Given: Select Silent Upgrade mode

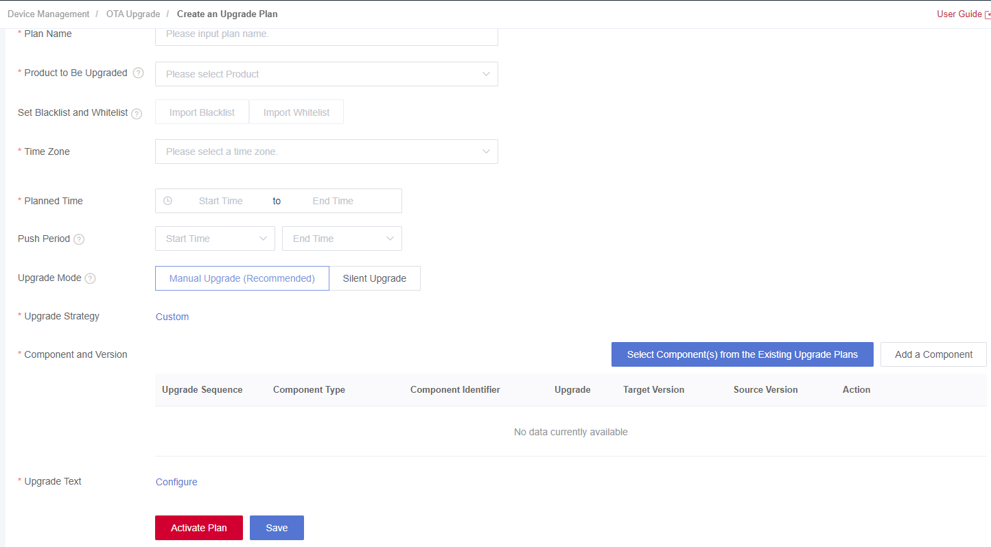Looking at the screenshot, I should (375, 278).
